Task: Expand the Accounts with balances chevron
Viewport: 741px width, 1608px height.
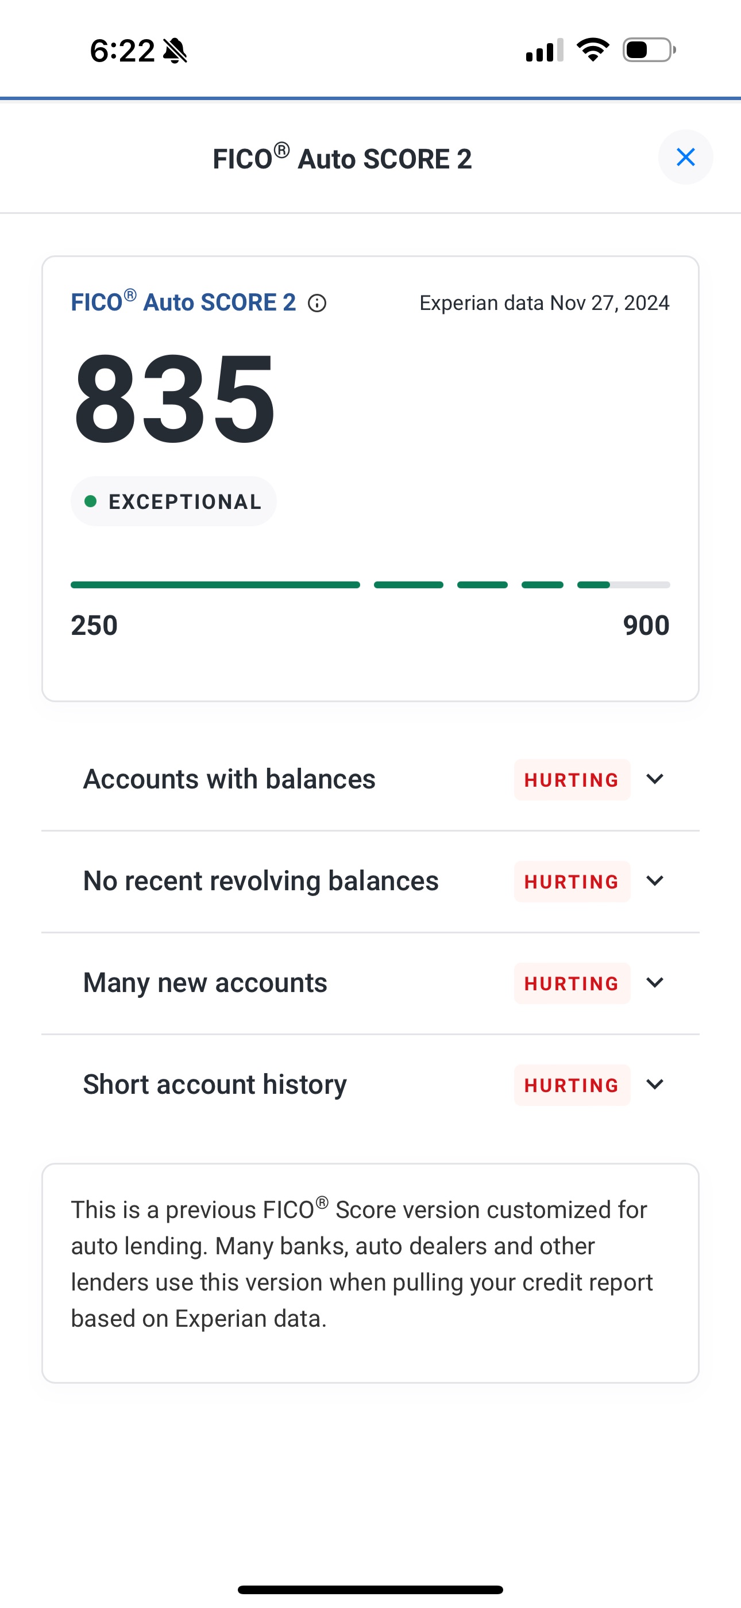Action: pyautogui.click(x=654, y=779)
